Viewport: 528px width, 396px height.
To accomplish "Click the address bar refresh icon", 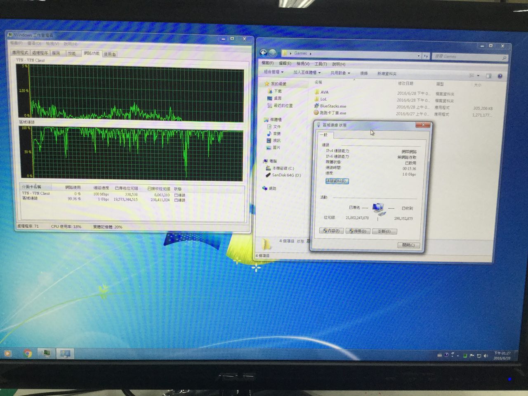I will [x=426, y=56].
